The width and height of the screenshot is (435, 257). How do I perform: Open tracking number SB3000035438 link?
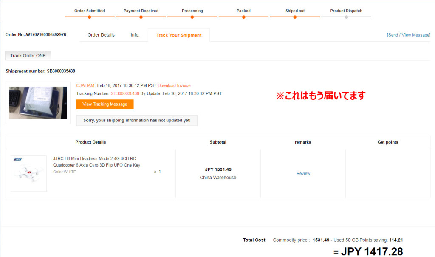125,93
